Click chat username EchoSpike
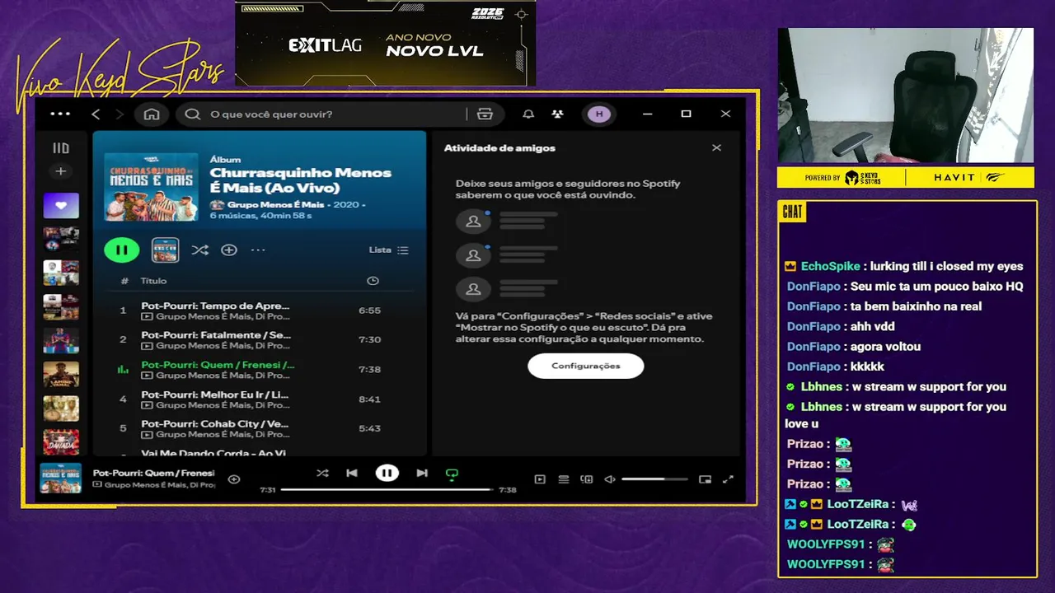Image resolution: width=1055 pixels, height=593 pixels. click(831, 266)
